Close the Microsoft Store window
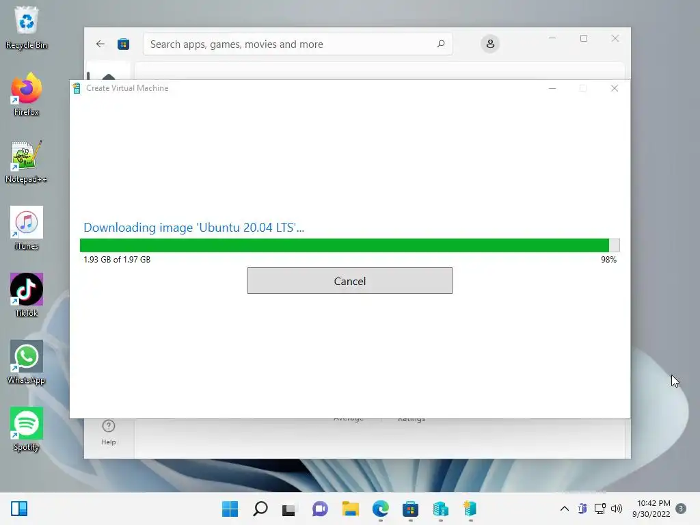 615,38
